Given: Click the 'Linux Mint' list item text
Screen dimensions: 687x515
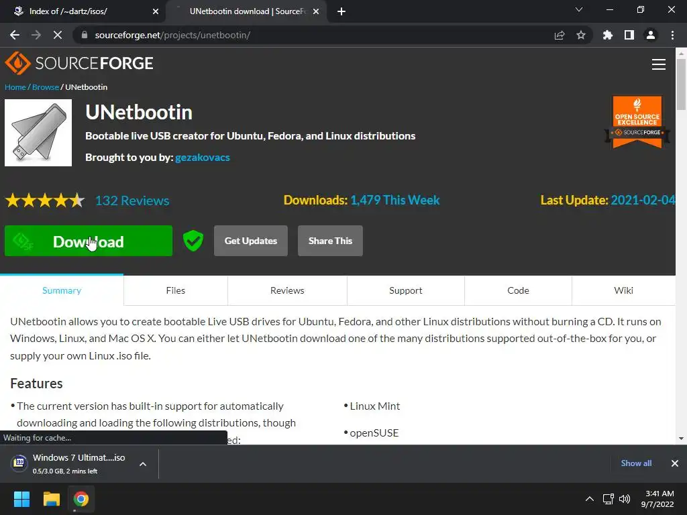Looking at the screenshot, I should pos(374,406).
